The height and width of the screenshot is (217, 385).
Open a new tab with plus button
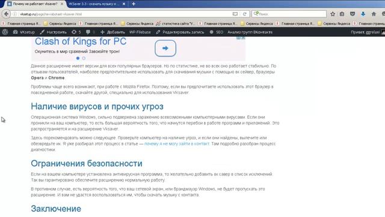pyautogui.click(x=134, y=4)
